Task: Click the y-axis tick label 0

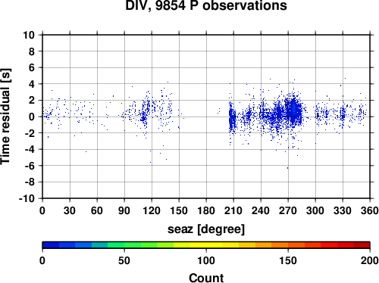Action: [x=32, y=117]
